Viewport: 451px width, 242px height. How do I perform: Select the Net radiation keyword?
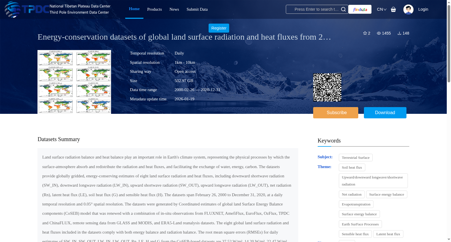(x=352, y=194)
